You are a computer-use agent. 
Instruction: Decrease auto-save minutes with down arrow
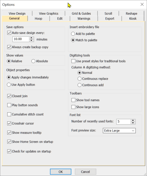tap(31, 40)
